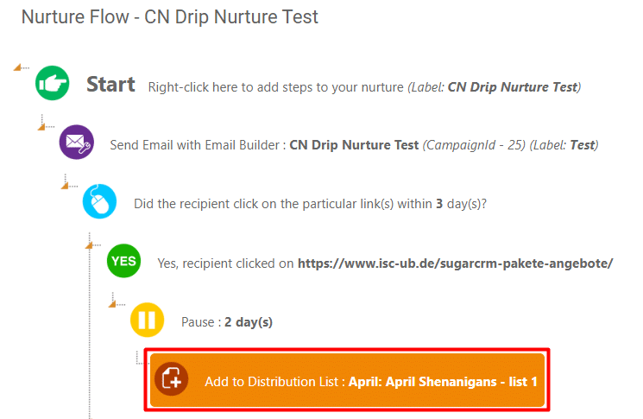
Task: Collapse the arrow beside the YES branch
Action: click(x=89, y=245)
